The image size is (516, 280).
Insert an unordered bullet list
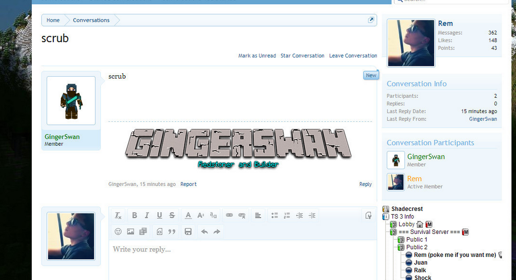coord(274,216)
